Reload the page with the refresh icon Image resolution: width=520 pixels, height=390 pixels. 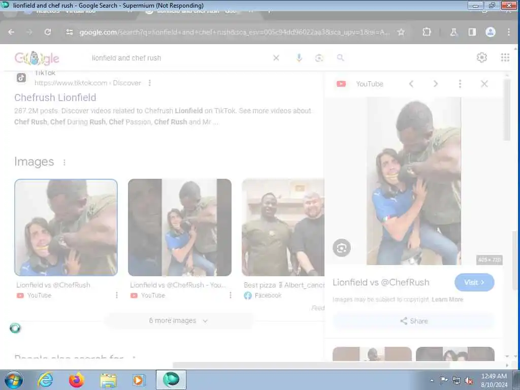(48, 32)
